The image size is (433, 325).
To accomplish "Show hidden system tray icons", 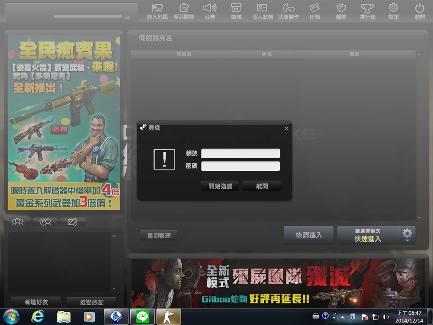I will (343, 317).
